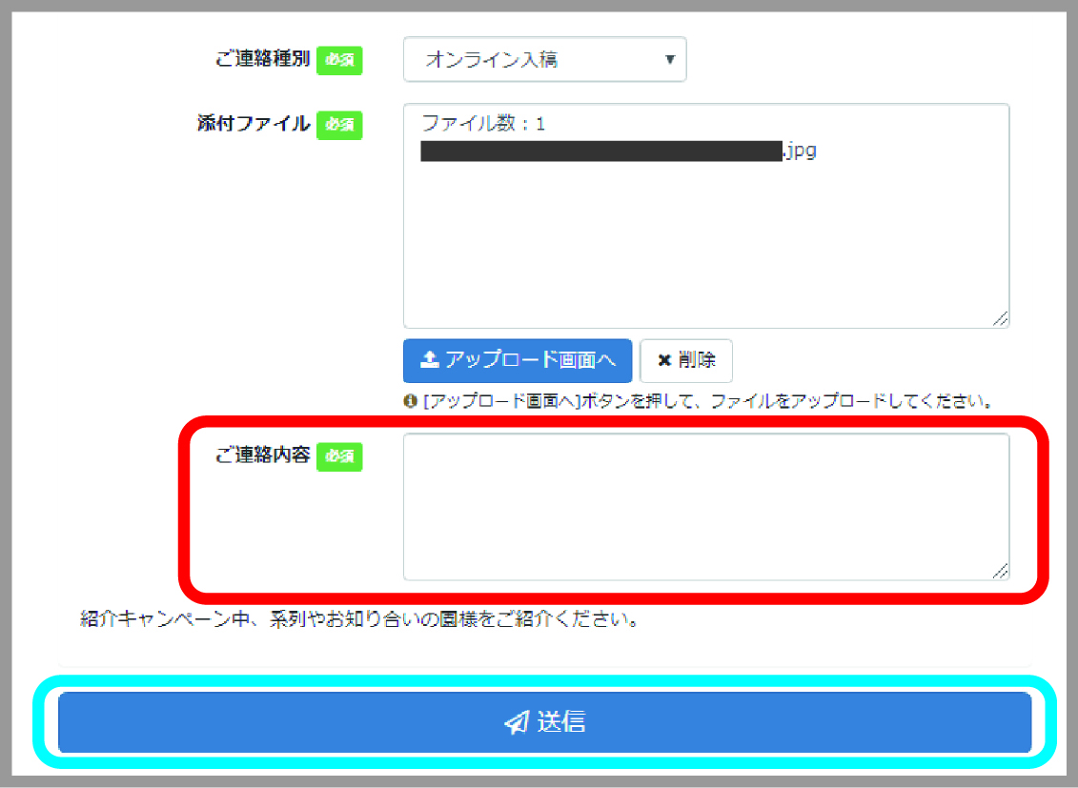Click the upload arrow icon on アップロード画面へ
The image size is (1078, 788).
pos(430,360)
